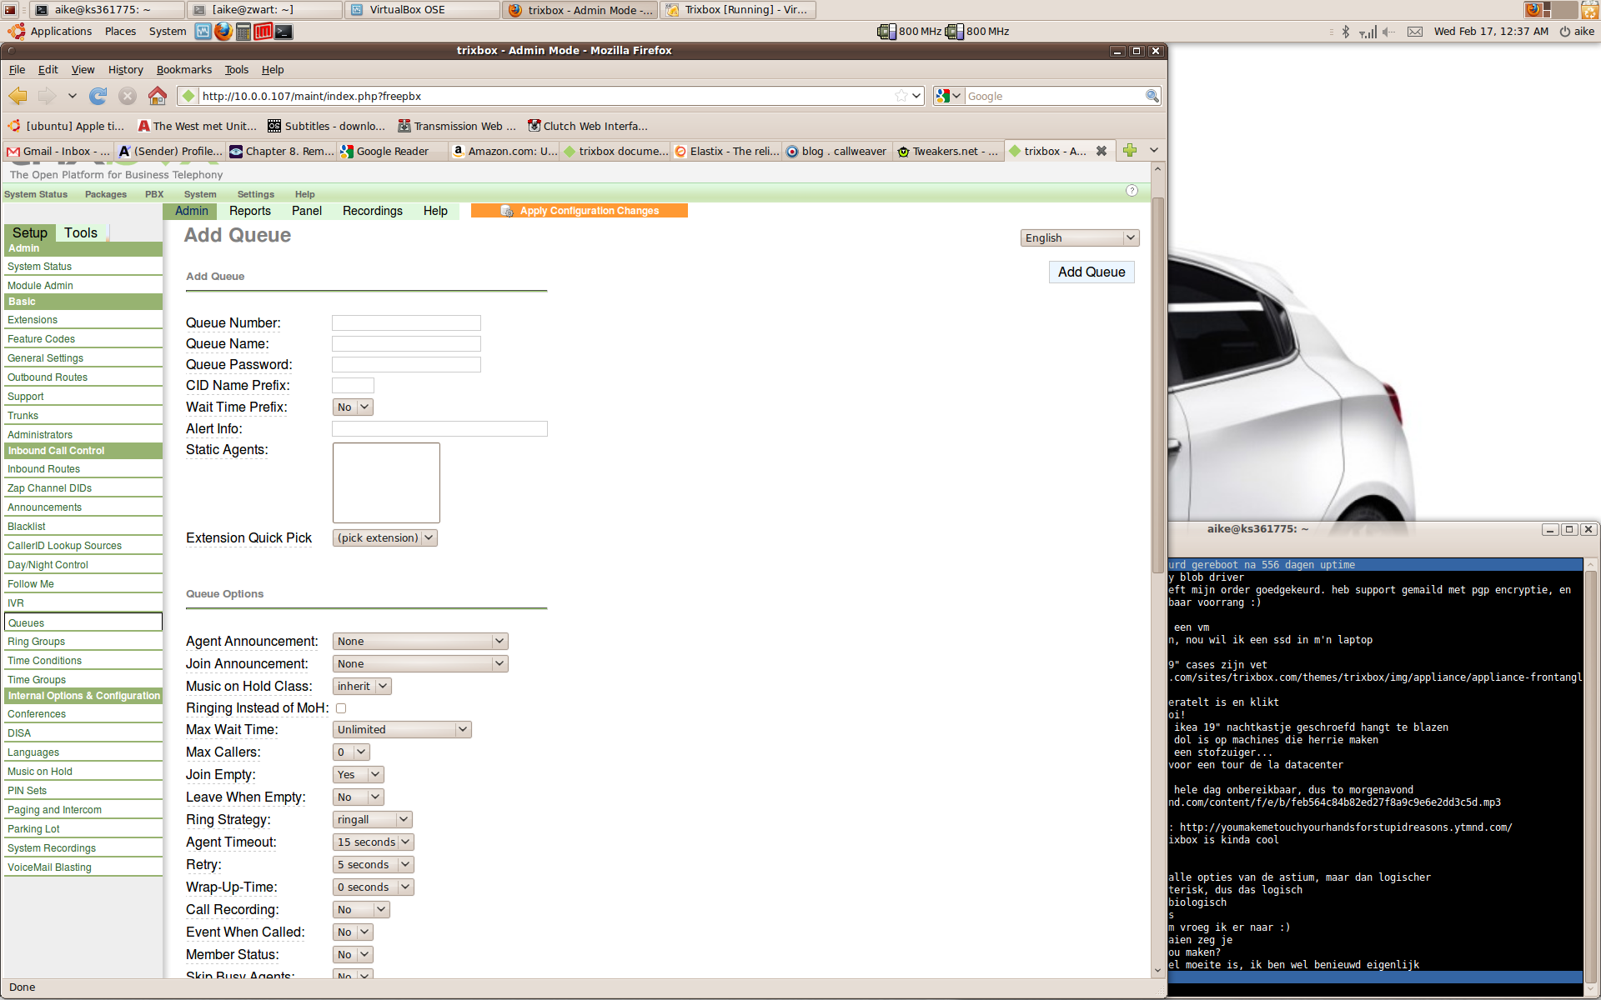Open the mail envelope indicator
Screen dimensions: 1601x1000
tap(1415, 32)
